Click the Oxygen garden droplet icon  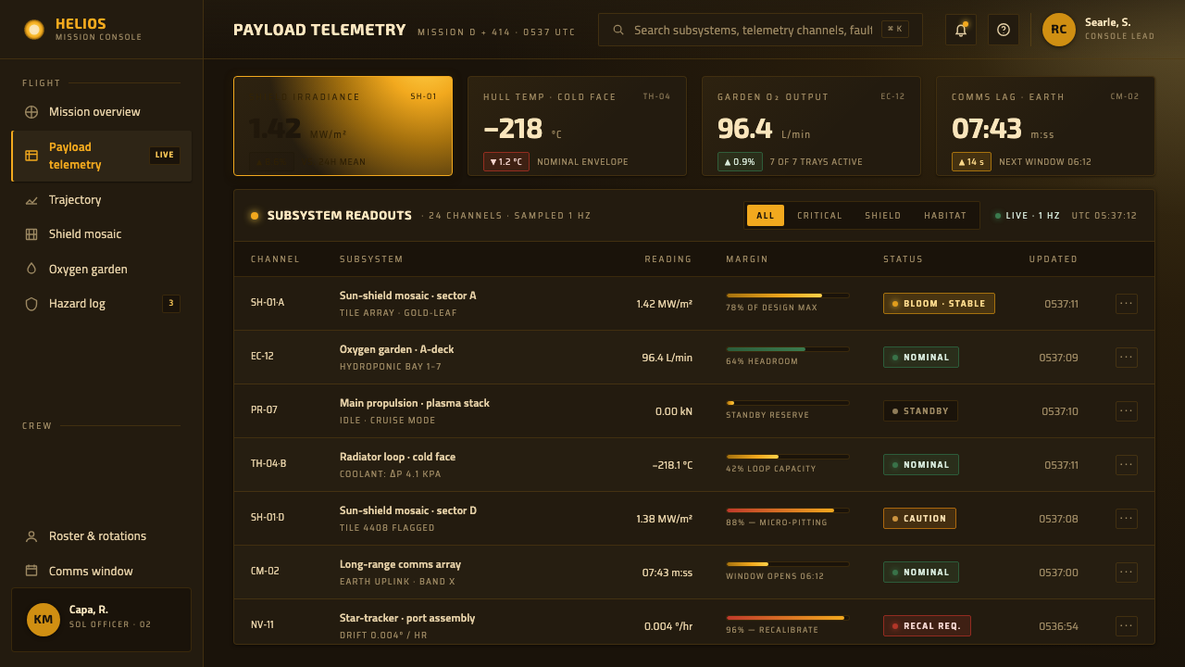[31, 270]
